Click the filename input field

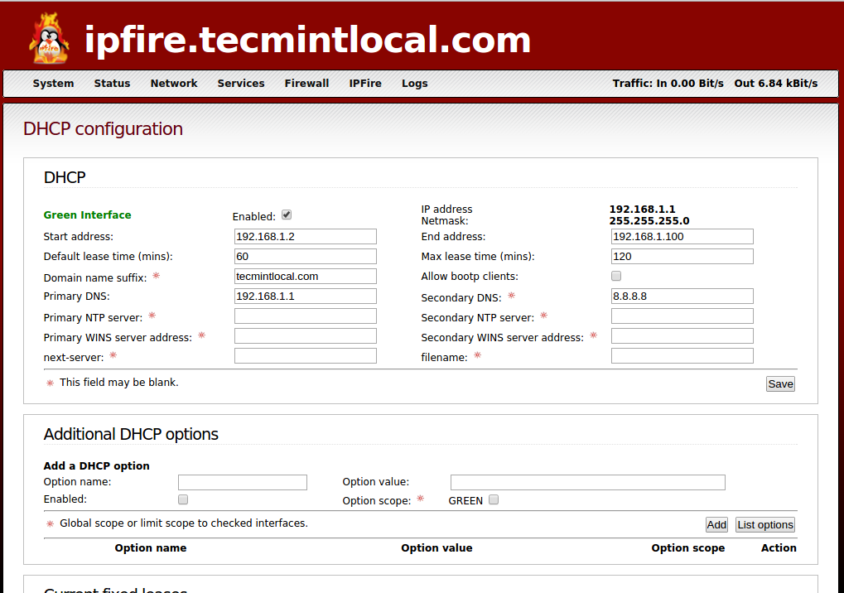pos(682,355)
